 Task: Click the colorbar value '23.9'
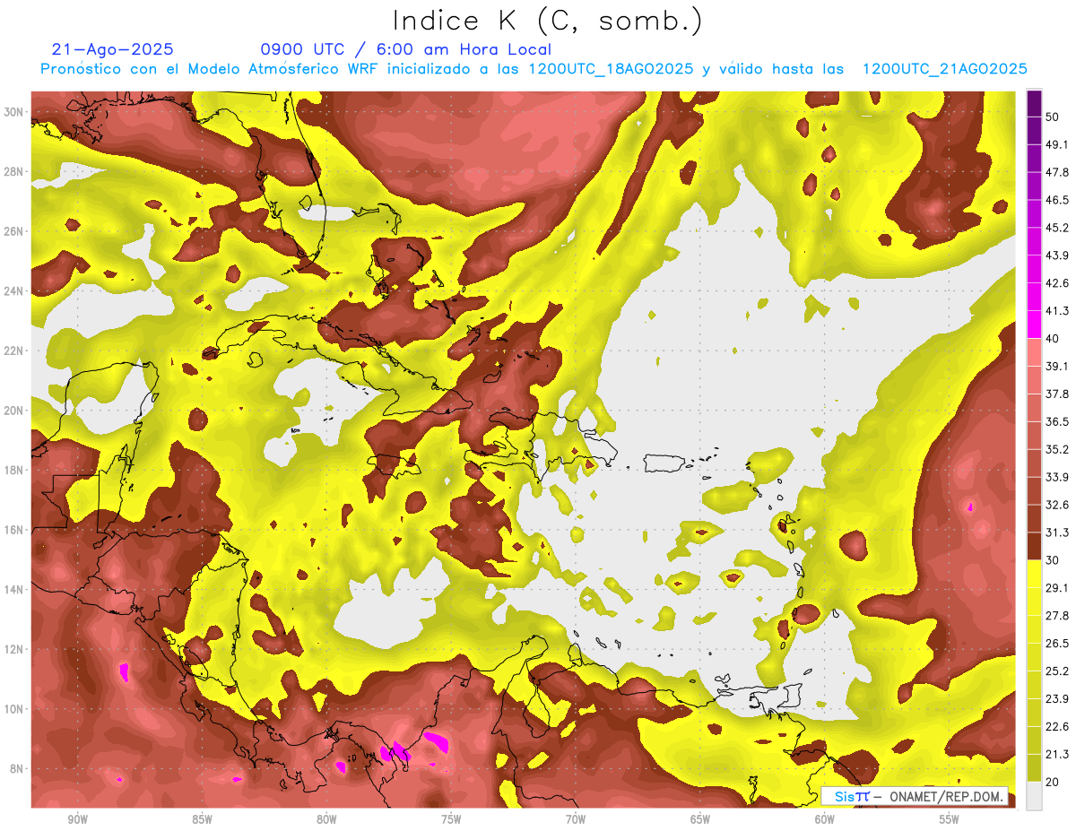coord(1056,699)
